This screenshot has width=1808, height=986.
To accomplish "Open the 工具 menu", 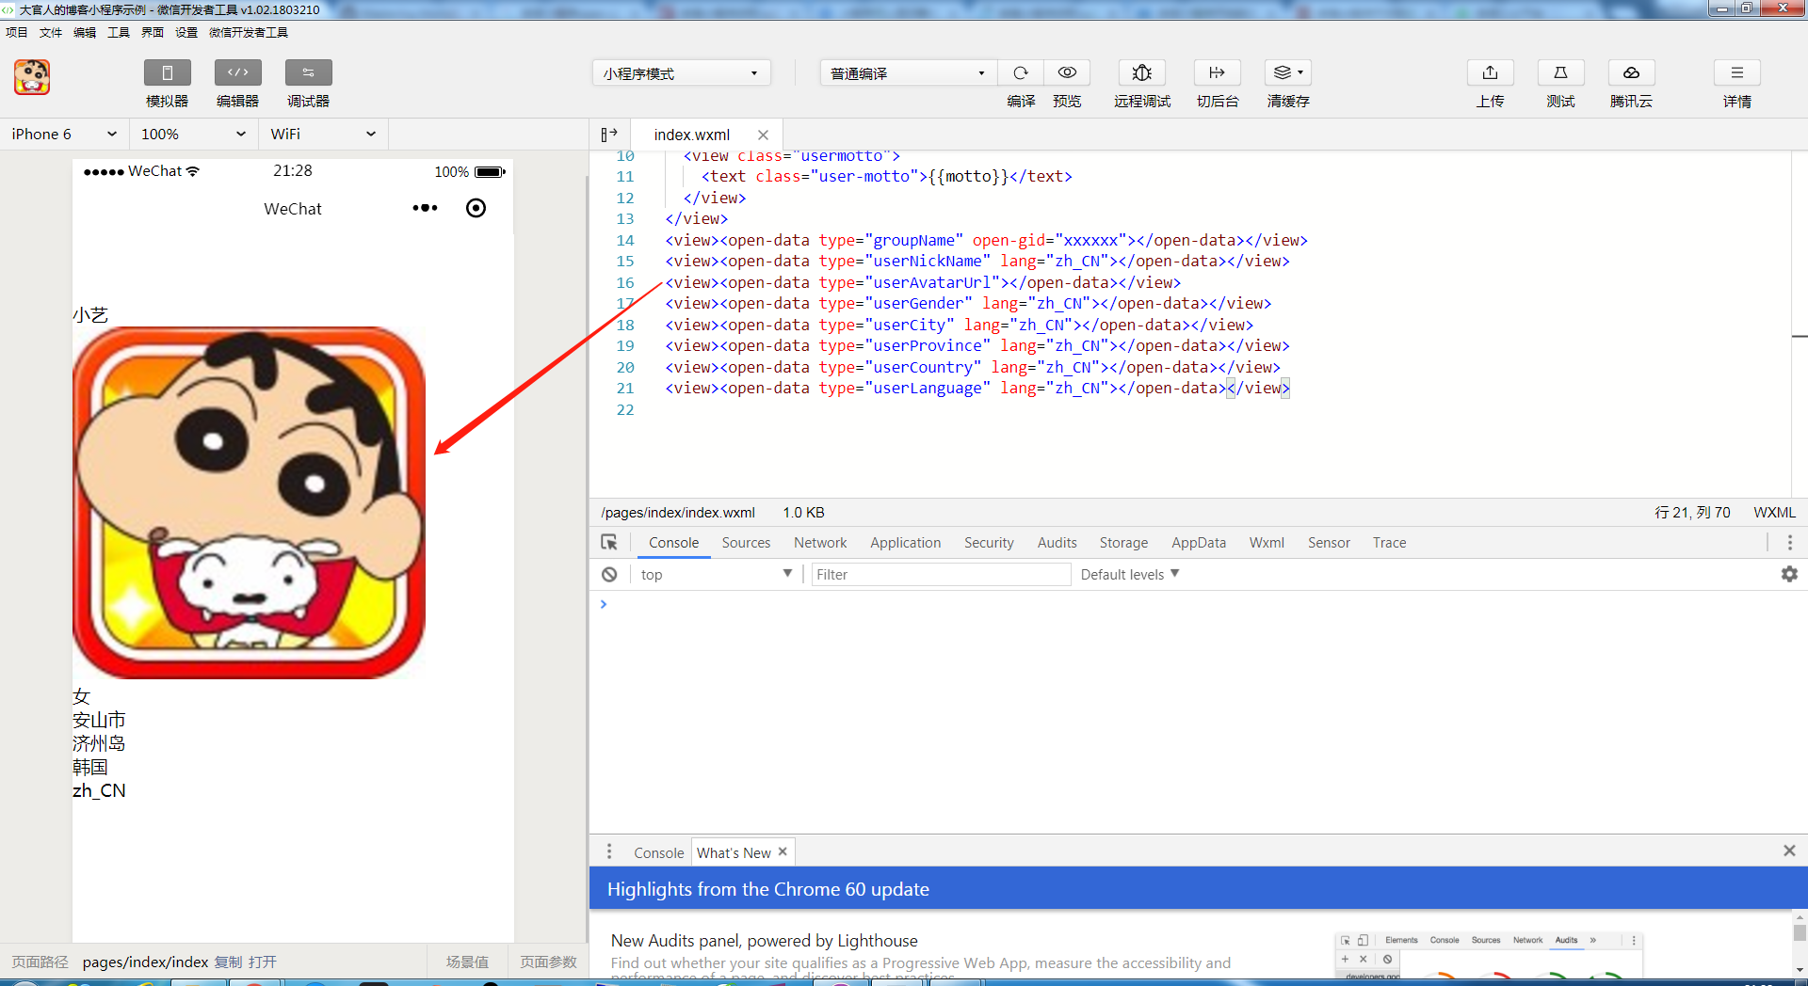I will [x=119, y=32].
